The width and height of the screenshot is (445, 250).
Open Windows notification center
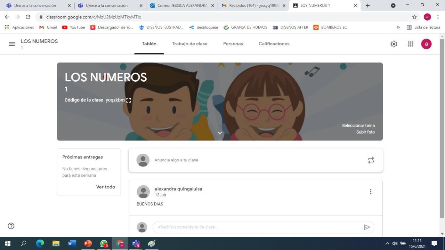(x=434, y=243)
